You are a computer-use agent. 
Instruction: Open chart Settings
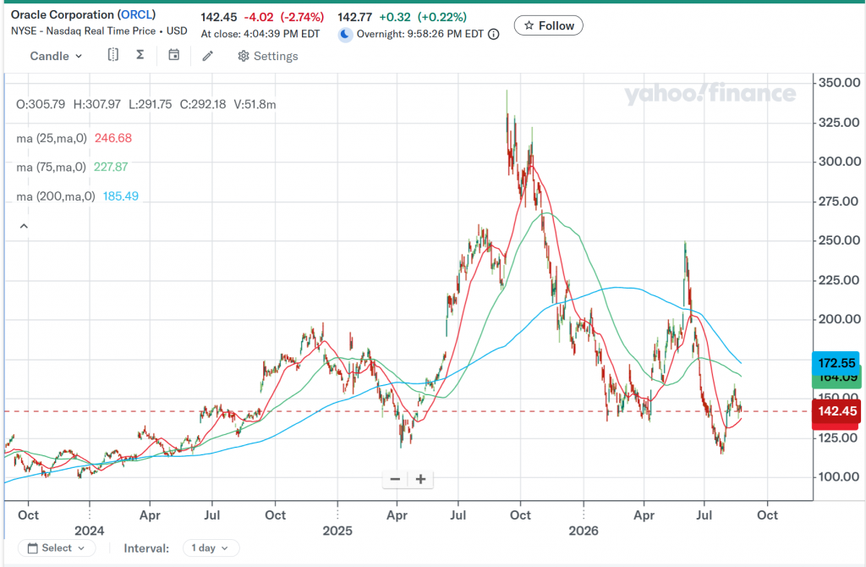click(x=268, y=56)
